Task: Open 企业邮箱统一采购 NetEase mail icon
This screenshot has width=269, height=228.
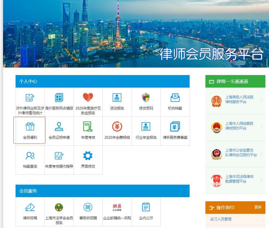Action: click(117, 207)
